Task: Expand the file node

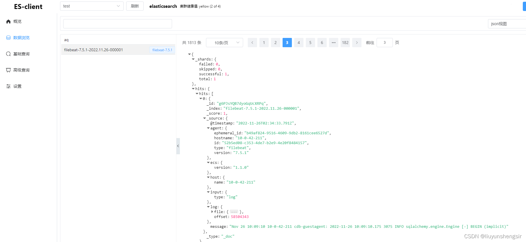Action: point(212,212)
